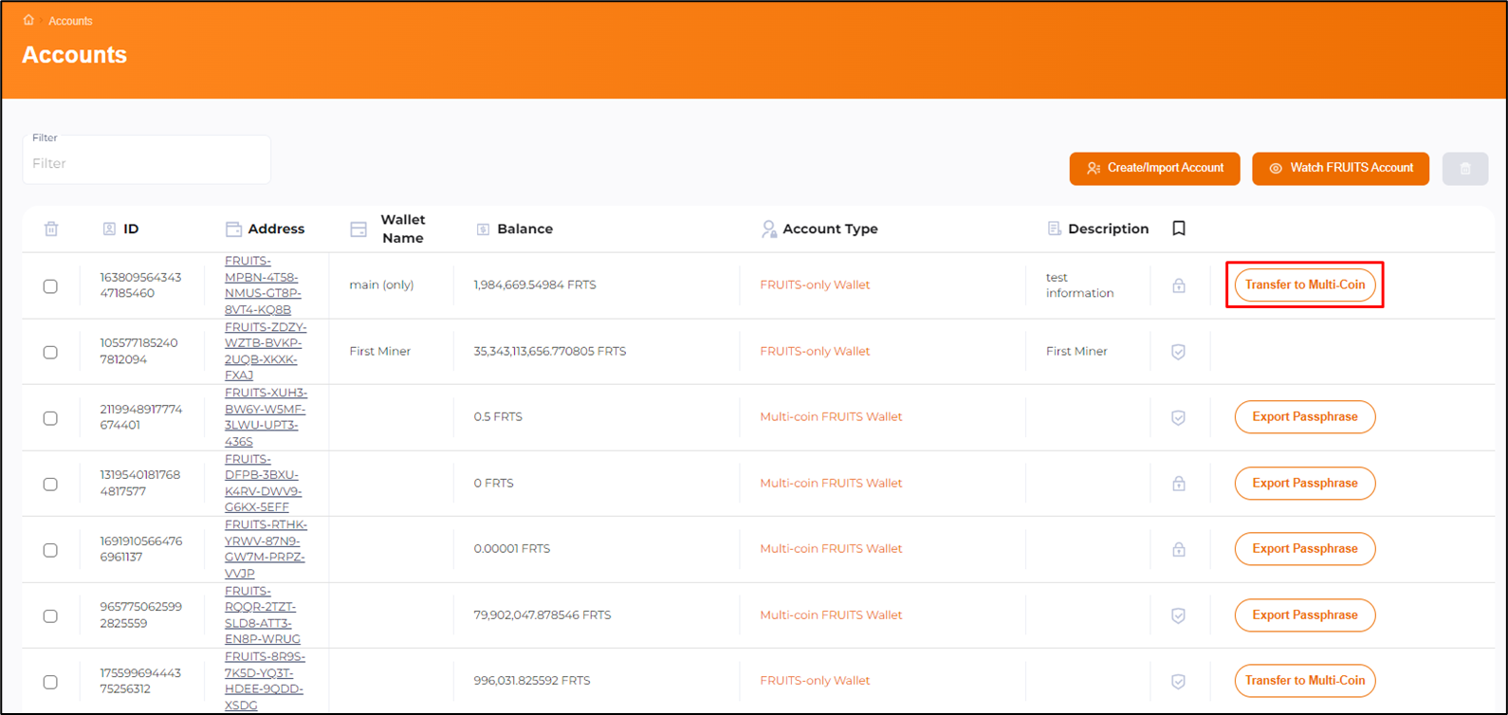Click lock icon in 0.00001 FRTS row

pyautogui.click(x=1179, y=549)
